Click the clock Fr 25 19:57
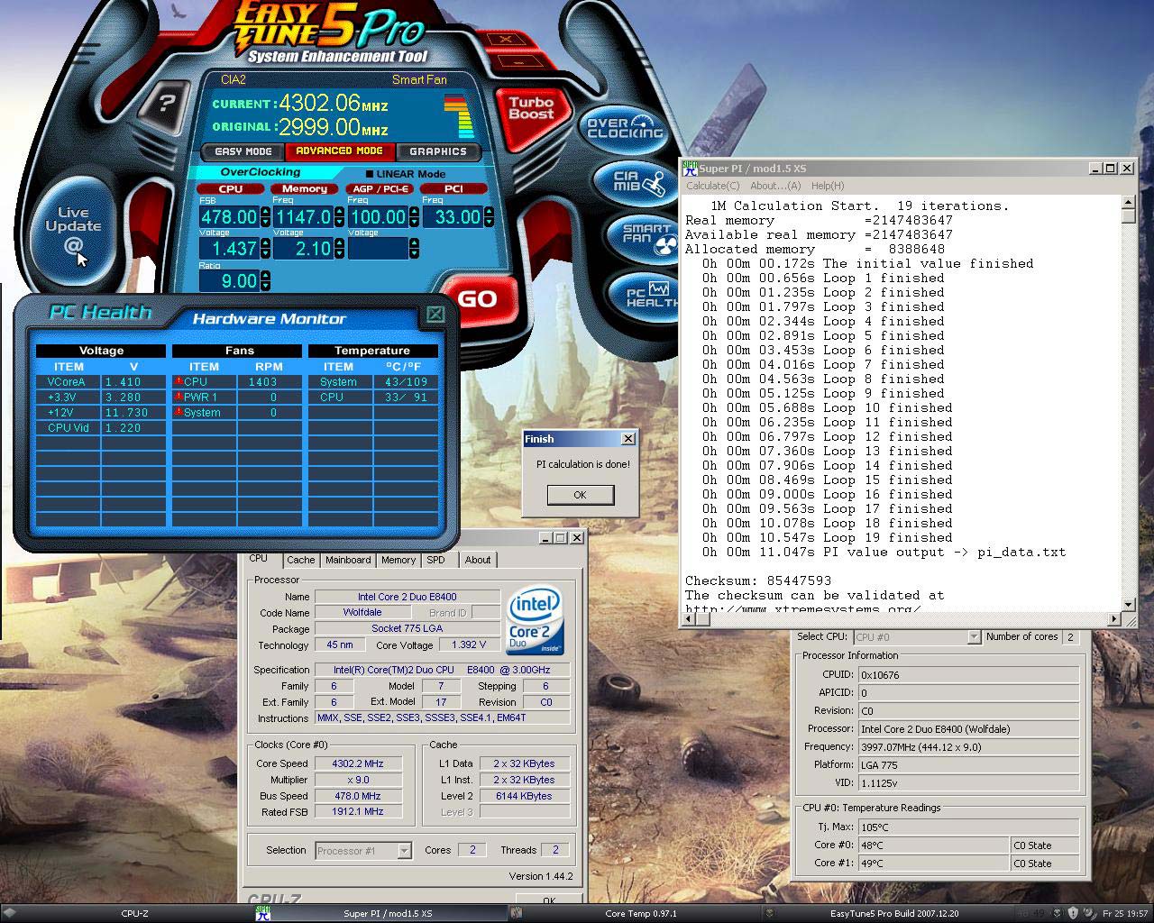Viewport: 1154px width, 923px height. (1124, 913)
